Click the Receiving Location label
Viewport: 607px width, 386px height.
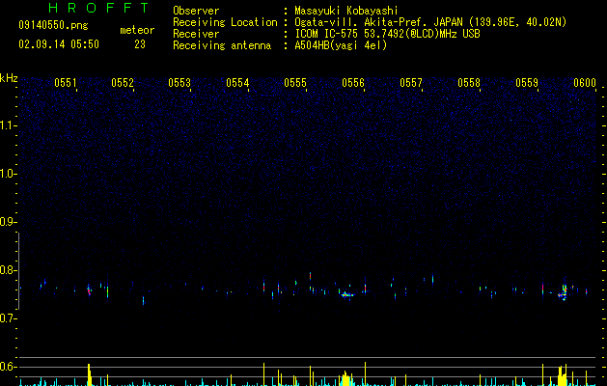[x=225, y=22]
